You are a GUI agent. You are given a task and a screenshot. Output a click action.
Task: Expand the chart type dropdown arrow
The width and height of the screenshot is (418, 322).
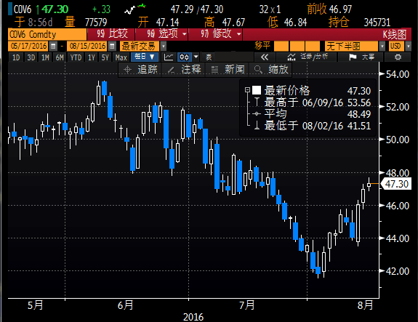coord(196,57)
